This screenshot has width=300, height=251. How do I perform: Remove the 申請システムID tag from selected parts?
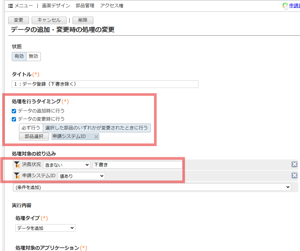coord(96,137)
